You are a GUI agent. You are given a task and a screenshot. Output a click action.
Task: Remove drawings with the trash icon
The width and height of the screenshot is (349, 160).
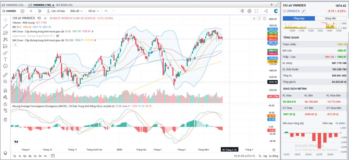pyautogui.click(x=5, y=119)
